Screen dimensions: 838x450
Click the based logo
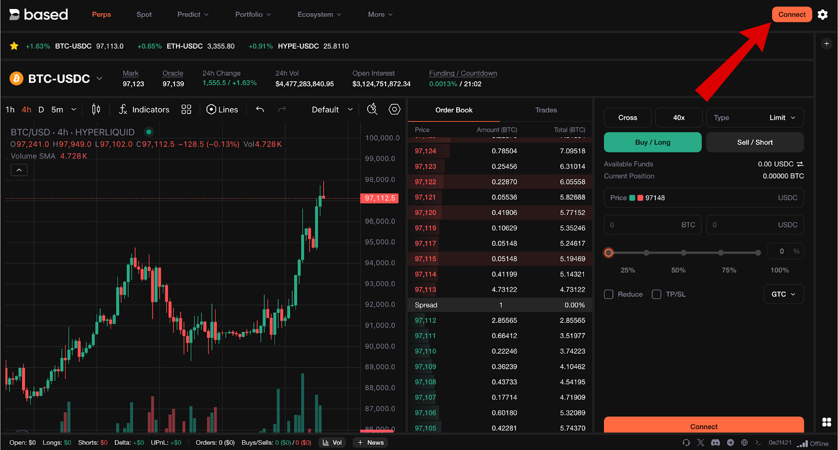point(39,15)
